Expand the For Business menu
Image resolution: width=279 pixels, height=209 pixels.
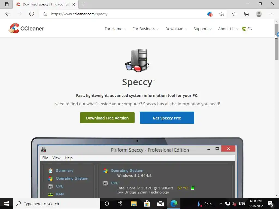(x=145, y=29)
